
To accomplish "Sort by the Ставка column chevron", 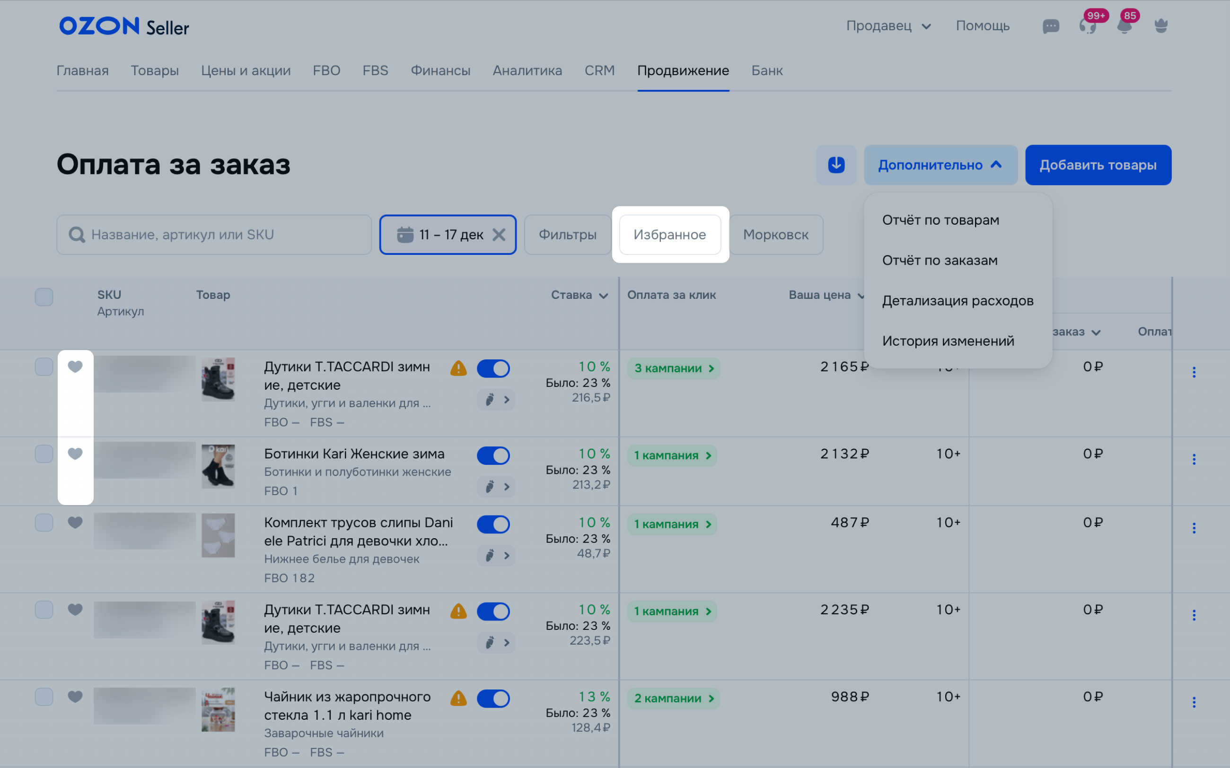I will (603, 296).
